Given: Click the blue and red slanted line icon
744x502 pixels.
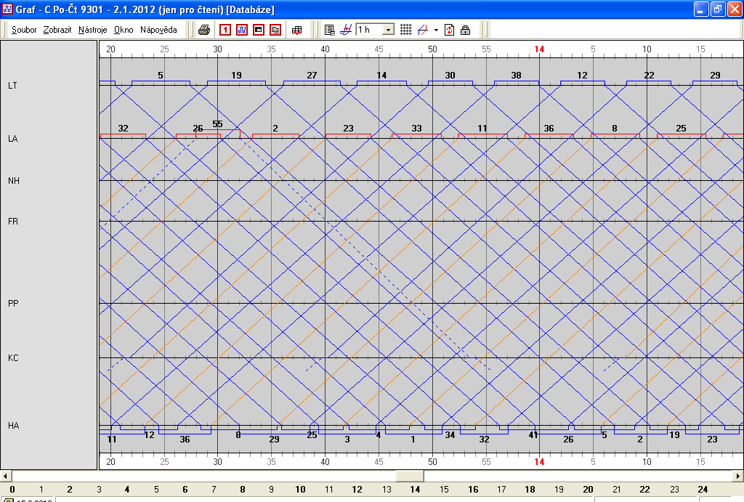Looking at the screenshot, I should coord(423,30).
